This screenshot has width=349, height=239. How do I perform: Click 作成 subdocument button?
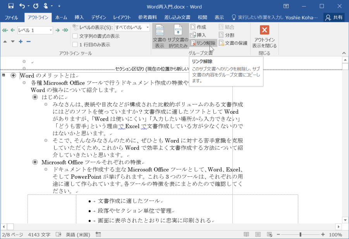[199, 27]
